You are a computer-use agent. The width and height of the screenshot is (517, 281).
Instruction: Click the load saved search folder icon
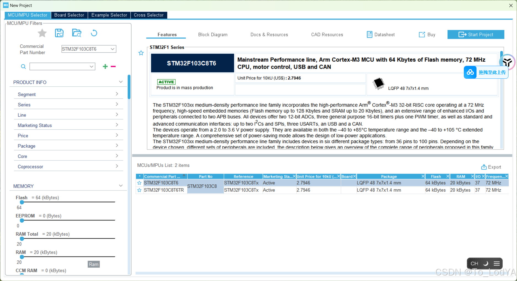click(x=77, y=33)
